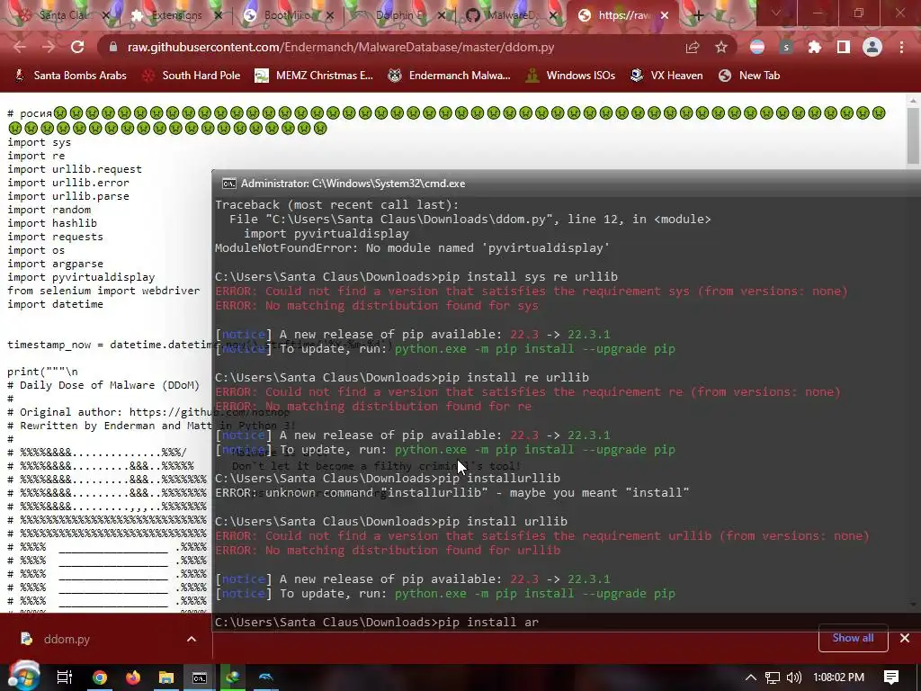921x691 pixels.
Task: Click the browser forward arrow
Action: (49, 47)
